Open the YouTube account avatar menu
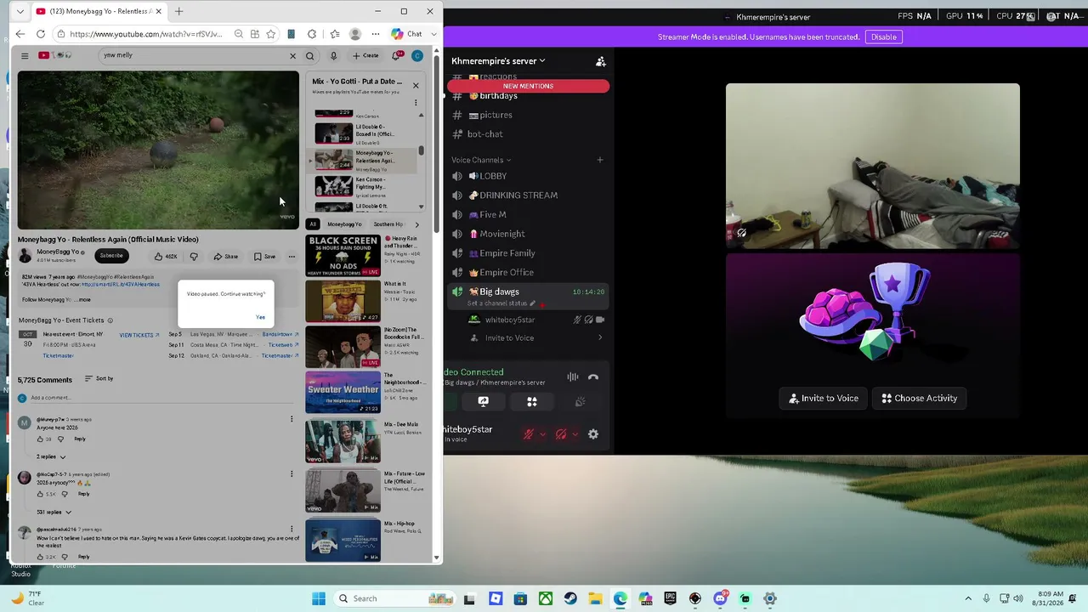The image size is (1088, 612). [x=417, y=56]
